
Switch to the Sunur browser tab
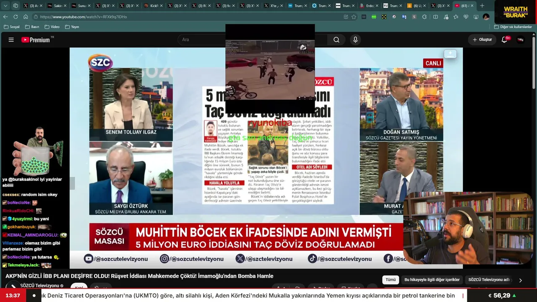click(x=81, y=6)
